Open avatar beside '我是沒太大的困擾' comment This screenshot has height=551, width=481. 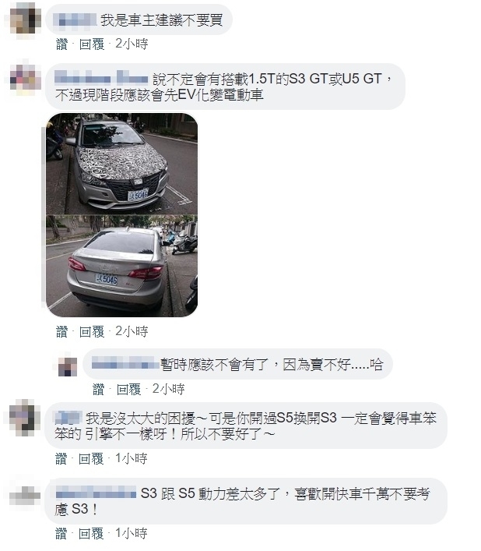click(24, 418)
